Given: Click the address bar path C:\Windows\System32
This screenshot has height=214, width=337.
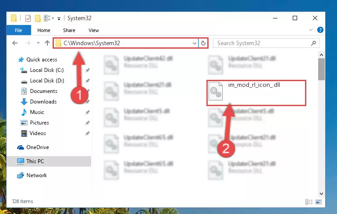Looking at the screenshot, I should click(92, 43).
